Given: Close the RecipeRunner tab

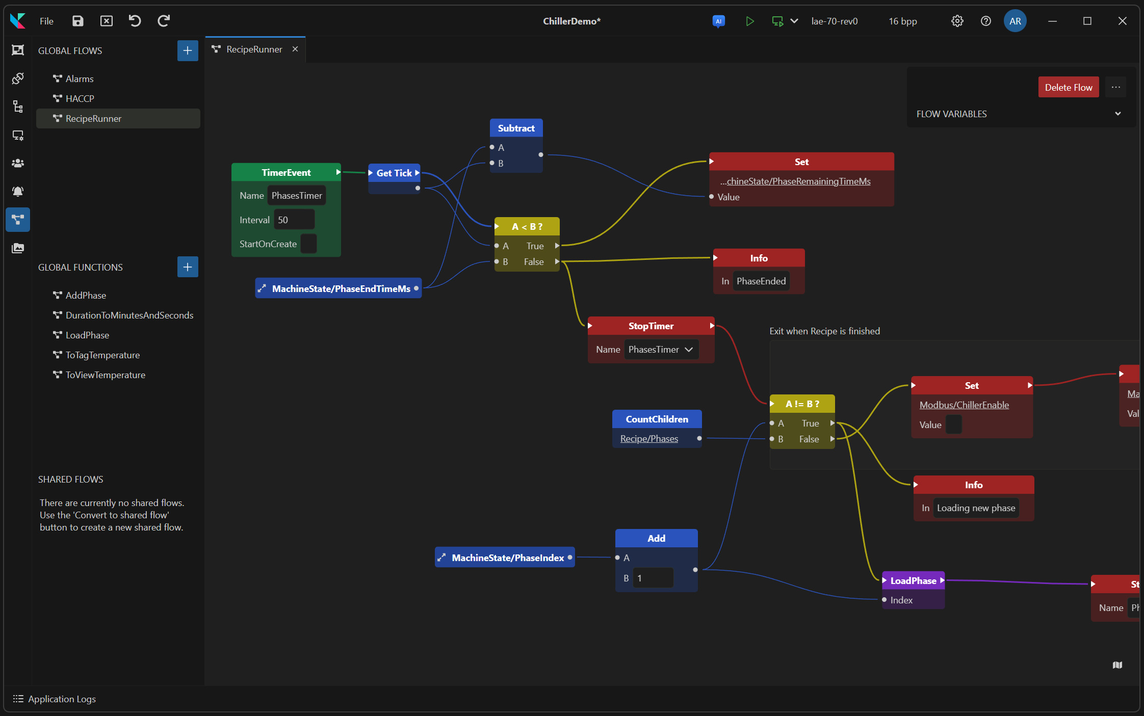Looking at the screenshot, I should [295, 49].
